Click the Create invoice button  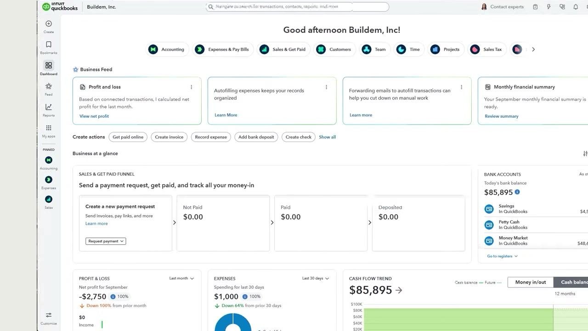[169, 137]
